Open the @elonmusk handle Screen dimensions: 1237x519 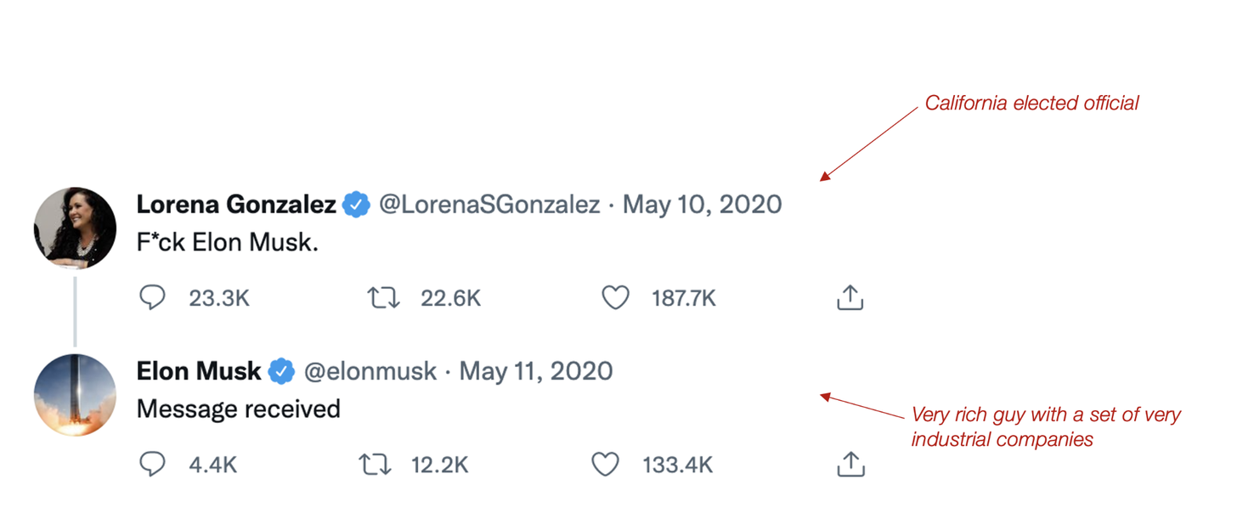click(370, 371)
